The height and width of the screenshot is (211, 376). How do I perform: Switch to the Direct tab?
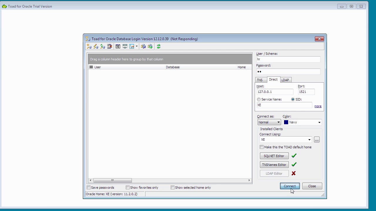pyautogui.click(x=273, y=80)
